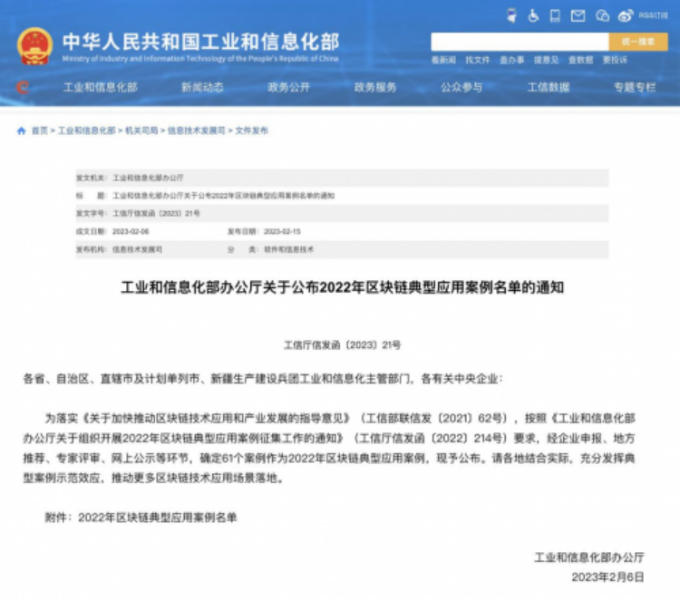This screenshot has width=680, height=600.
Task: Click the publishing agency value 信息技术发展司 in the info table
Action: tap(138, 249)
